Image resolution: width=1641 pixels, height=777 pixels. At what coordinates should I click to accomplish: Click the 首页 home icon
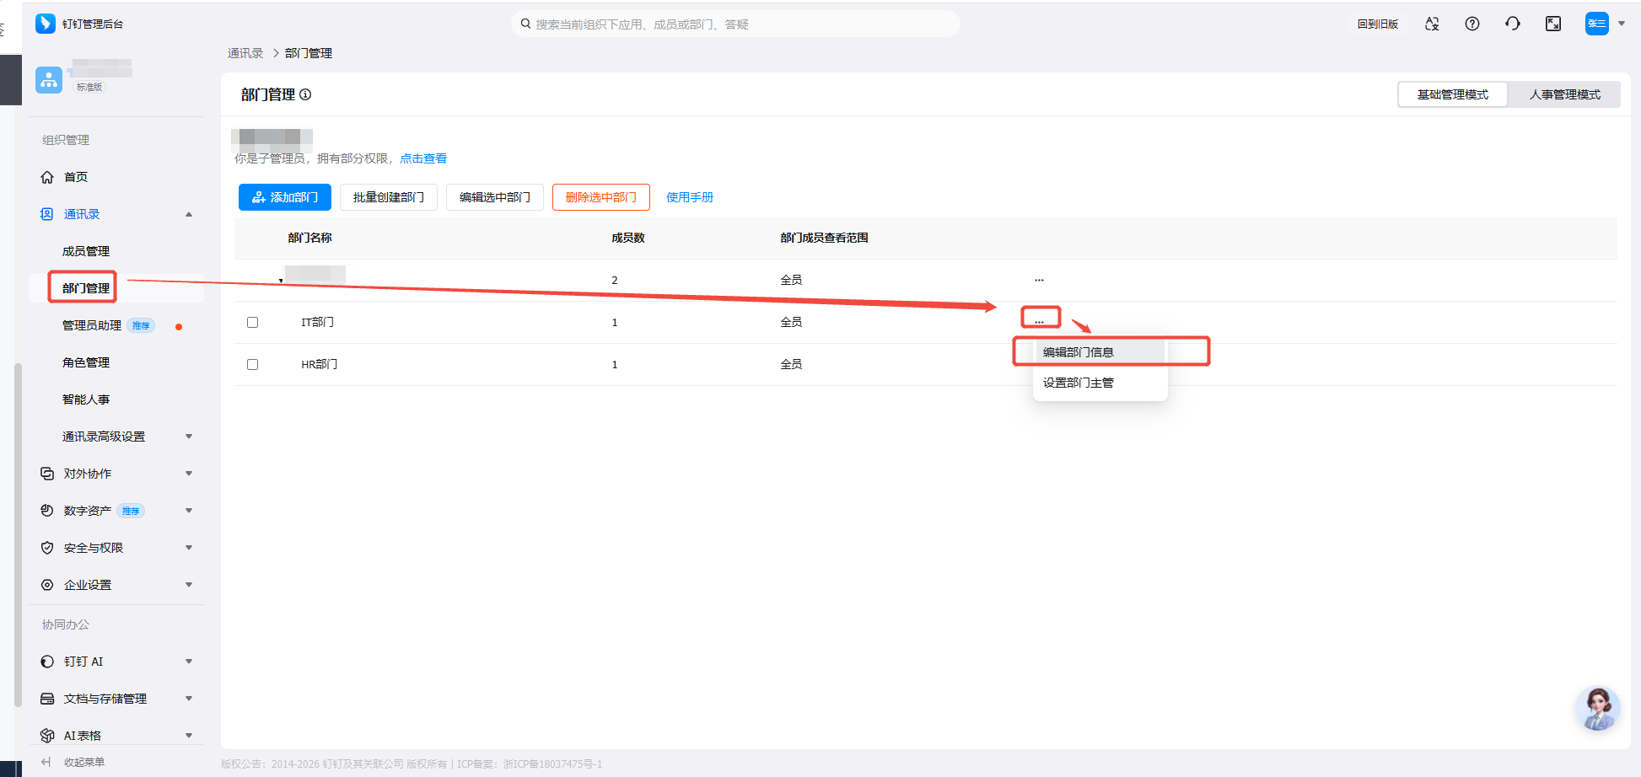[47, 177]
